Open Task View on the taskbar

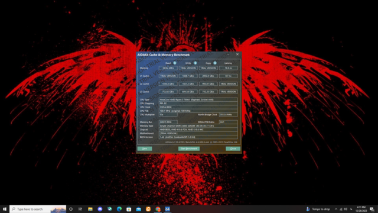point(80,209)
